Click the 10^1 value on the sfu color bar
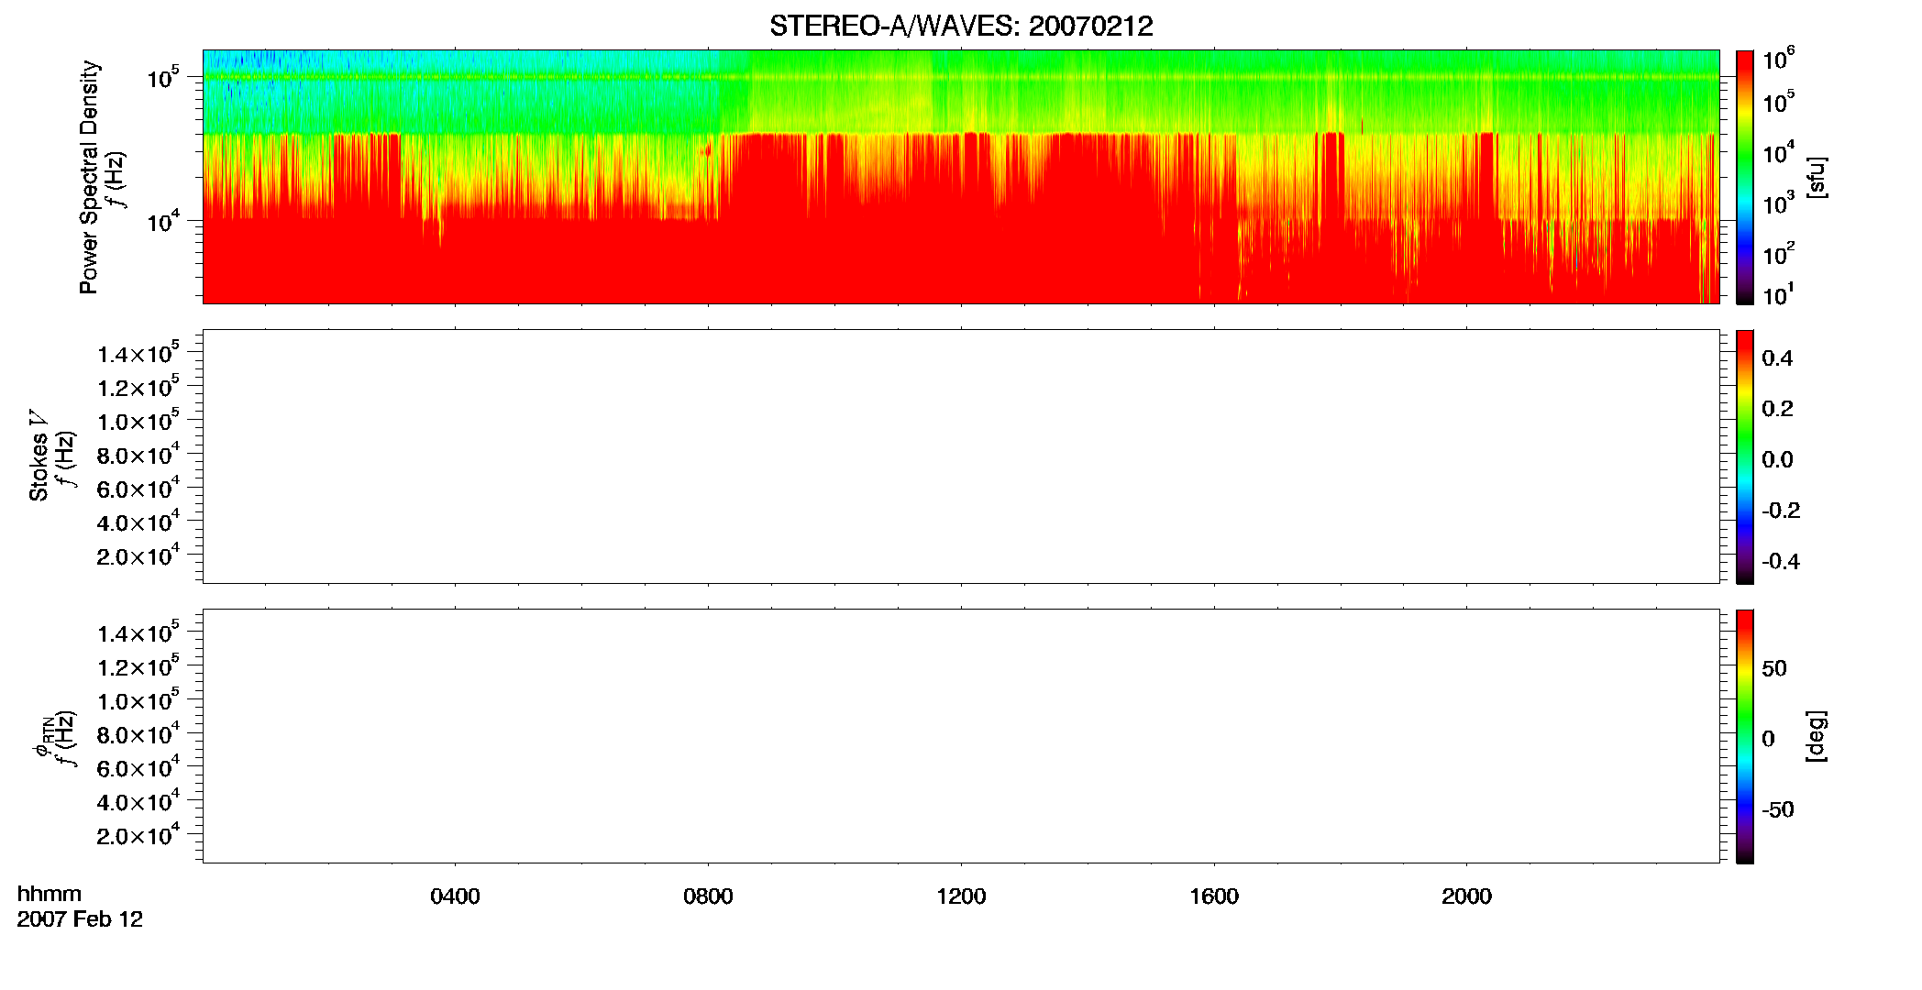 pos(1778,295)
